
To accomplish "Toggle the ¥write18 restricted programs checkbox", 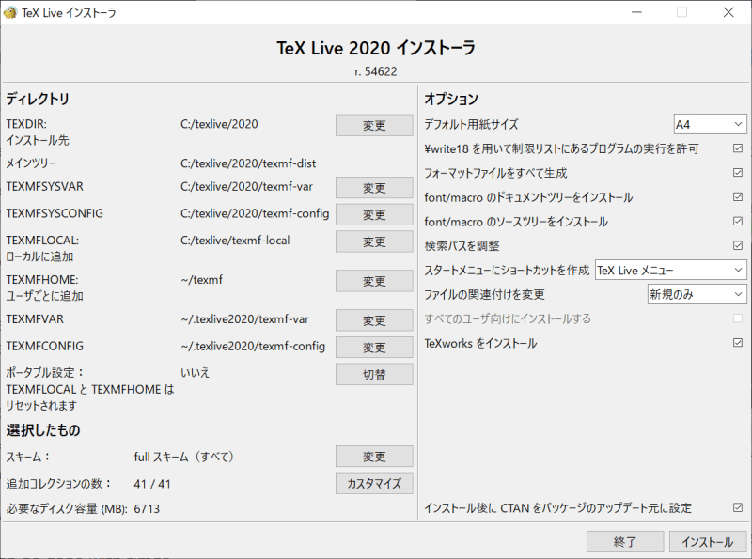I will click(x=738, y=148).
